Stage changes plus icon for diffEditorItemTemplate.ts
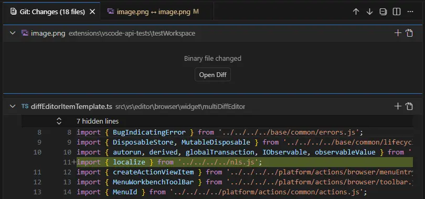The image size is (425, 199). tap(398, 106)
